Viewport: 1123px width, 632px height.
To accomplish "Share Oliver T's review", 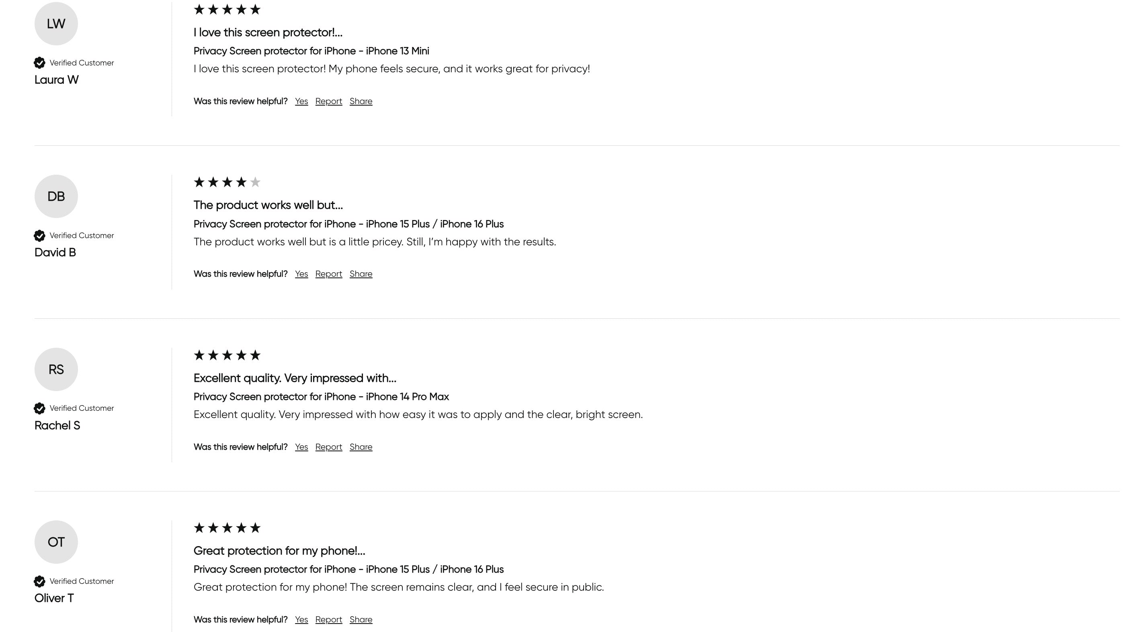I will tap(361, 620).
